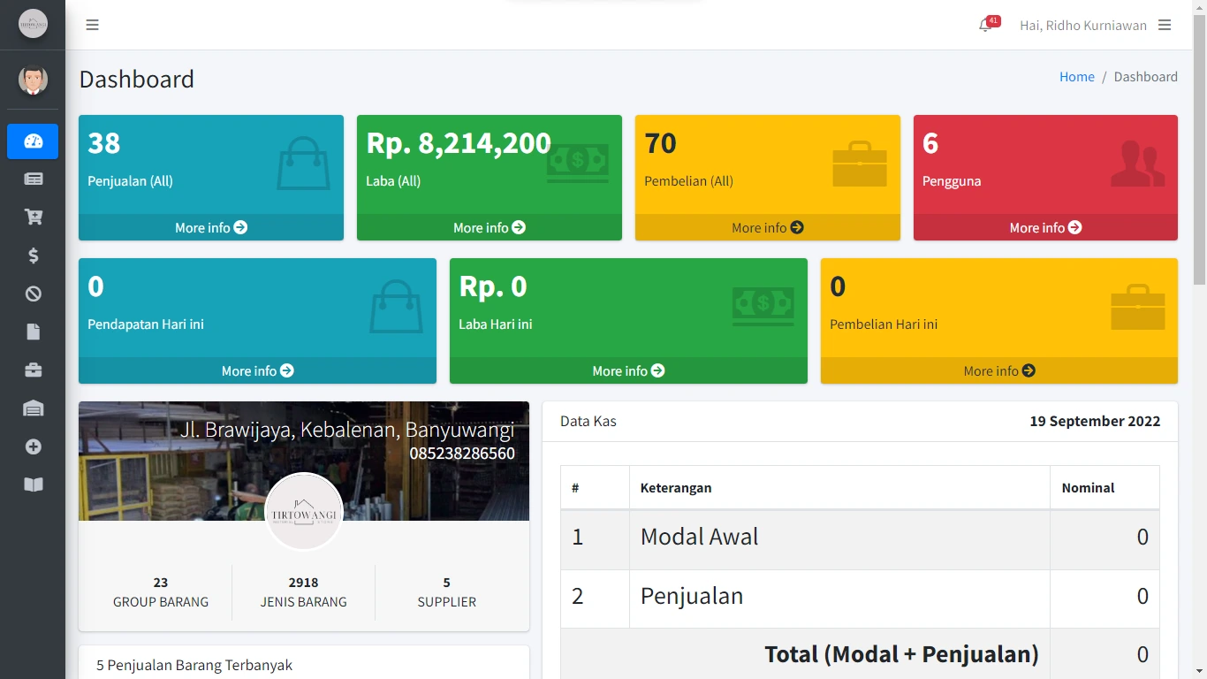Open More info under Laba (All)
The width and height of the screenshot is (1207, 679).
tap(489, 227)
